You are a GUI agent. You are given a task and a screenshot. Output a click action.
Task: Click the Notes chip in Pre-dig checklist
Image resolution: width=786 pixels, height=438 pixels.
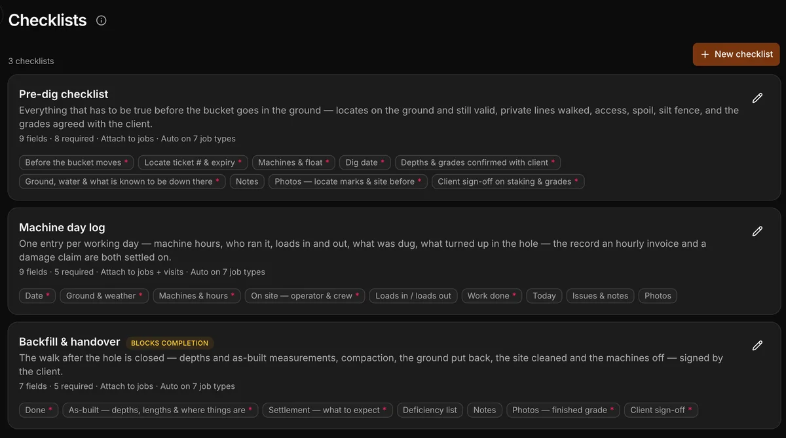pos(247,181)
